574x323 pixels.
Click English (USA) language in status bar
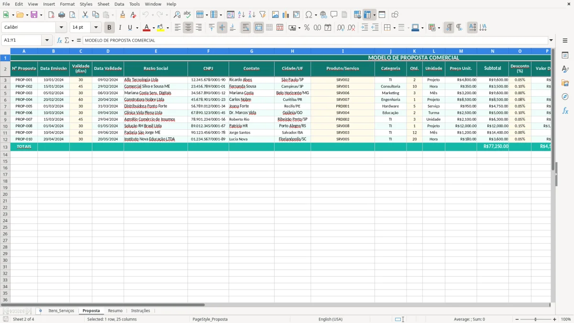pyautogui.click(x=331, y=319)
